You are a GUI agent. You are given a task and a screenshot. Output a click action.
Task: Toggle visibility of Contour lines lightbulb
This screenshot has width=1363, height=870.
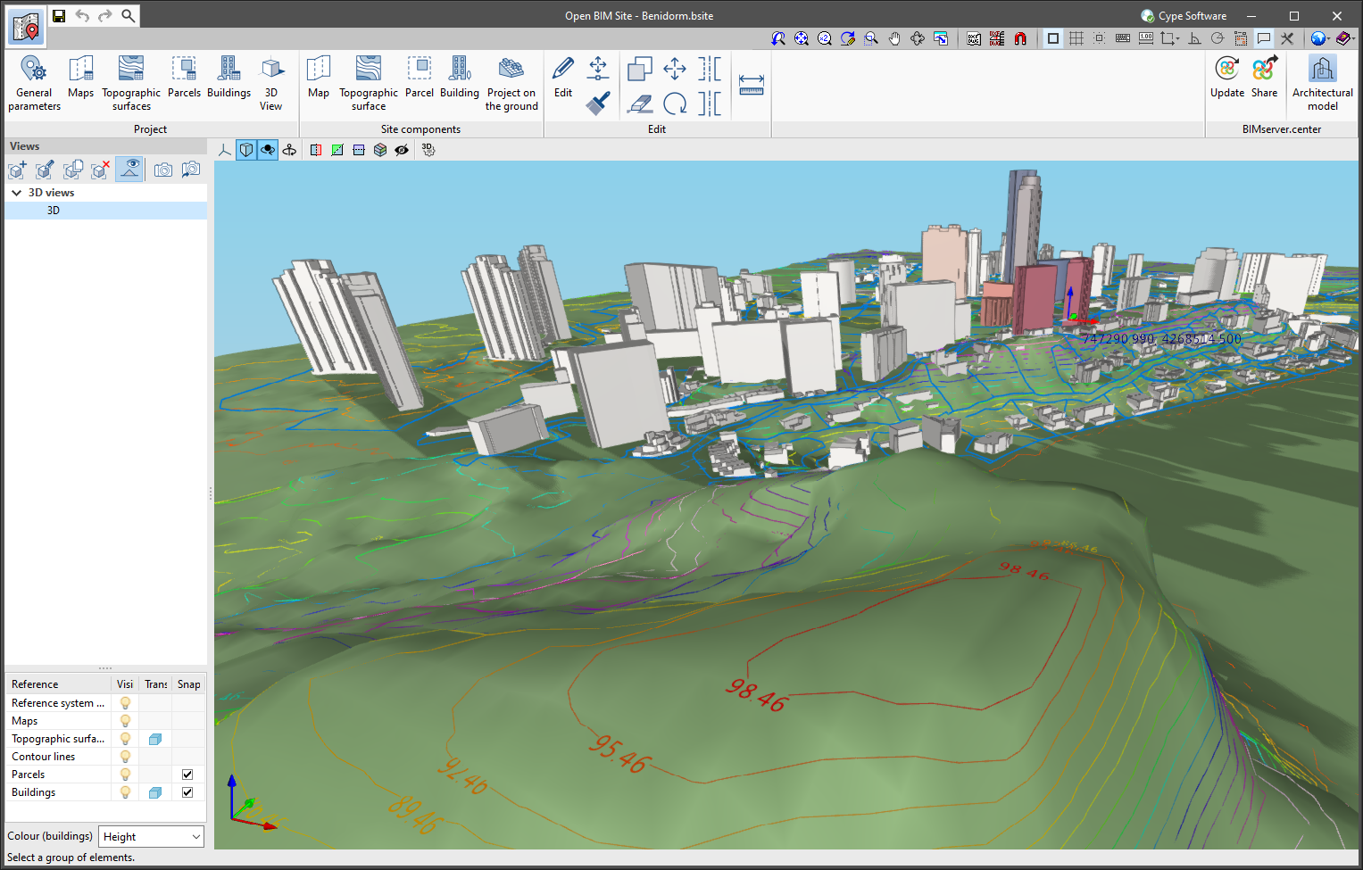[124, 756]
